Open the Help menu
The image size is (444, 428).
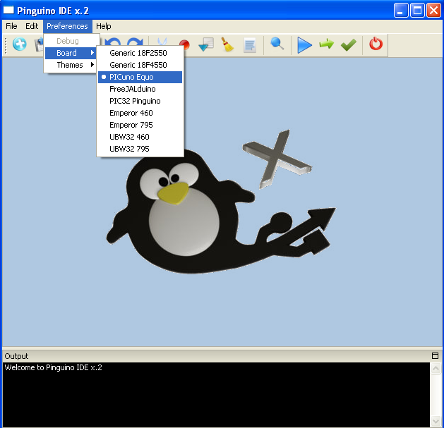[x=104, y=26]
